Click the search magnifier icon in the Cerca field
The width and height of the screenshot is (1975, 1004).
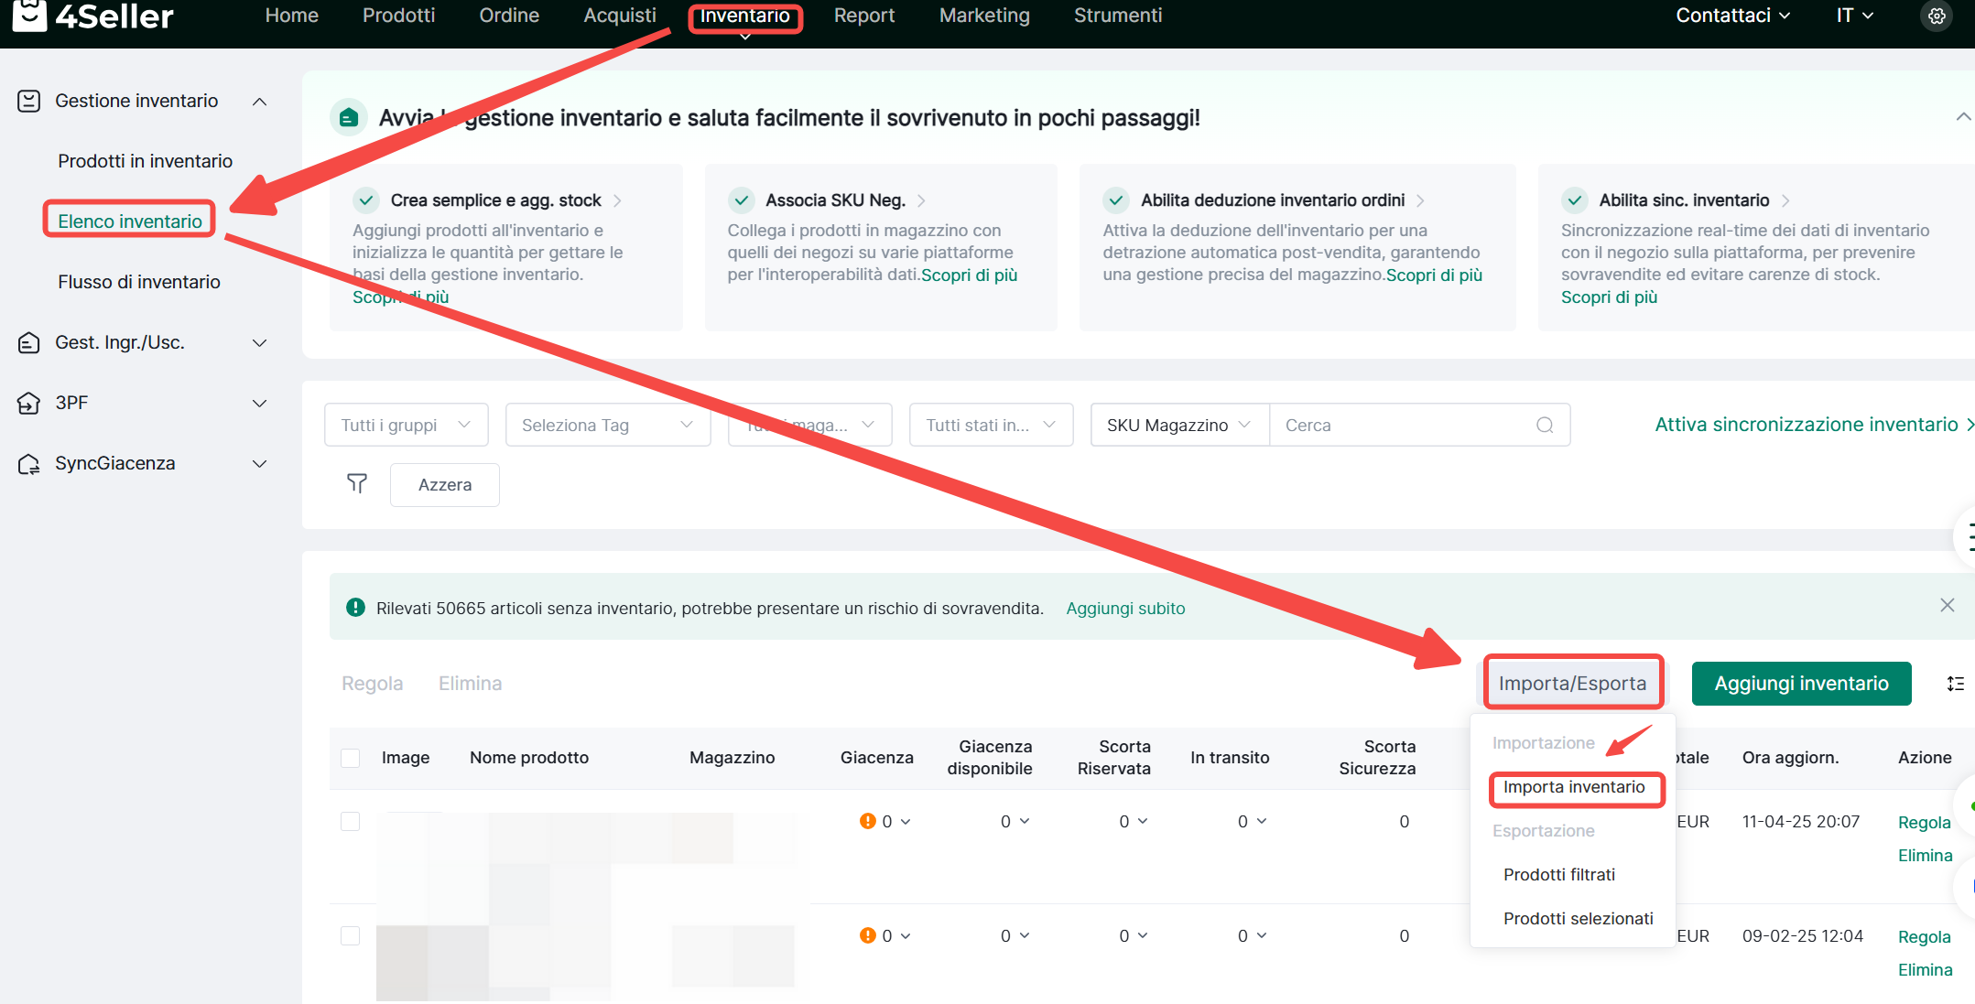point(1545,425)
